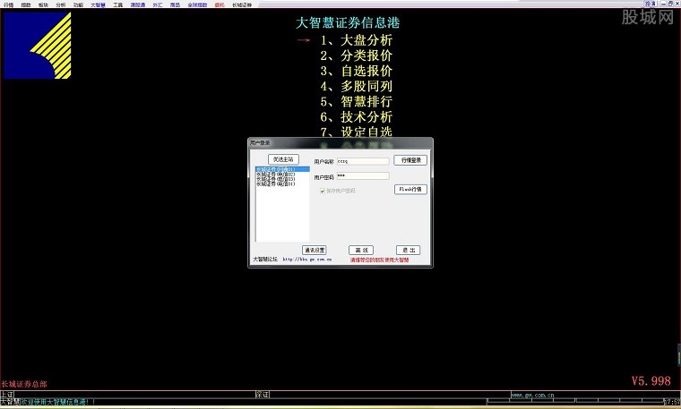Click the Flash行情 button
681x409 pixels.
[x=410, y=190]
